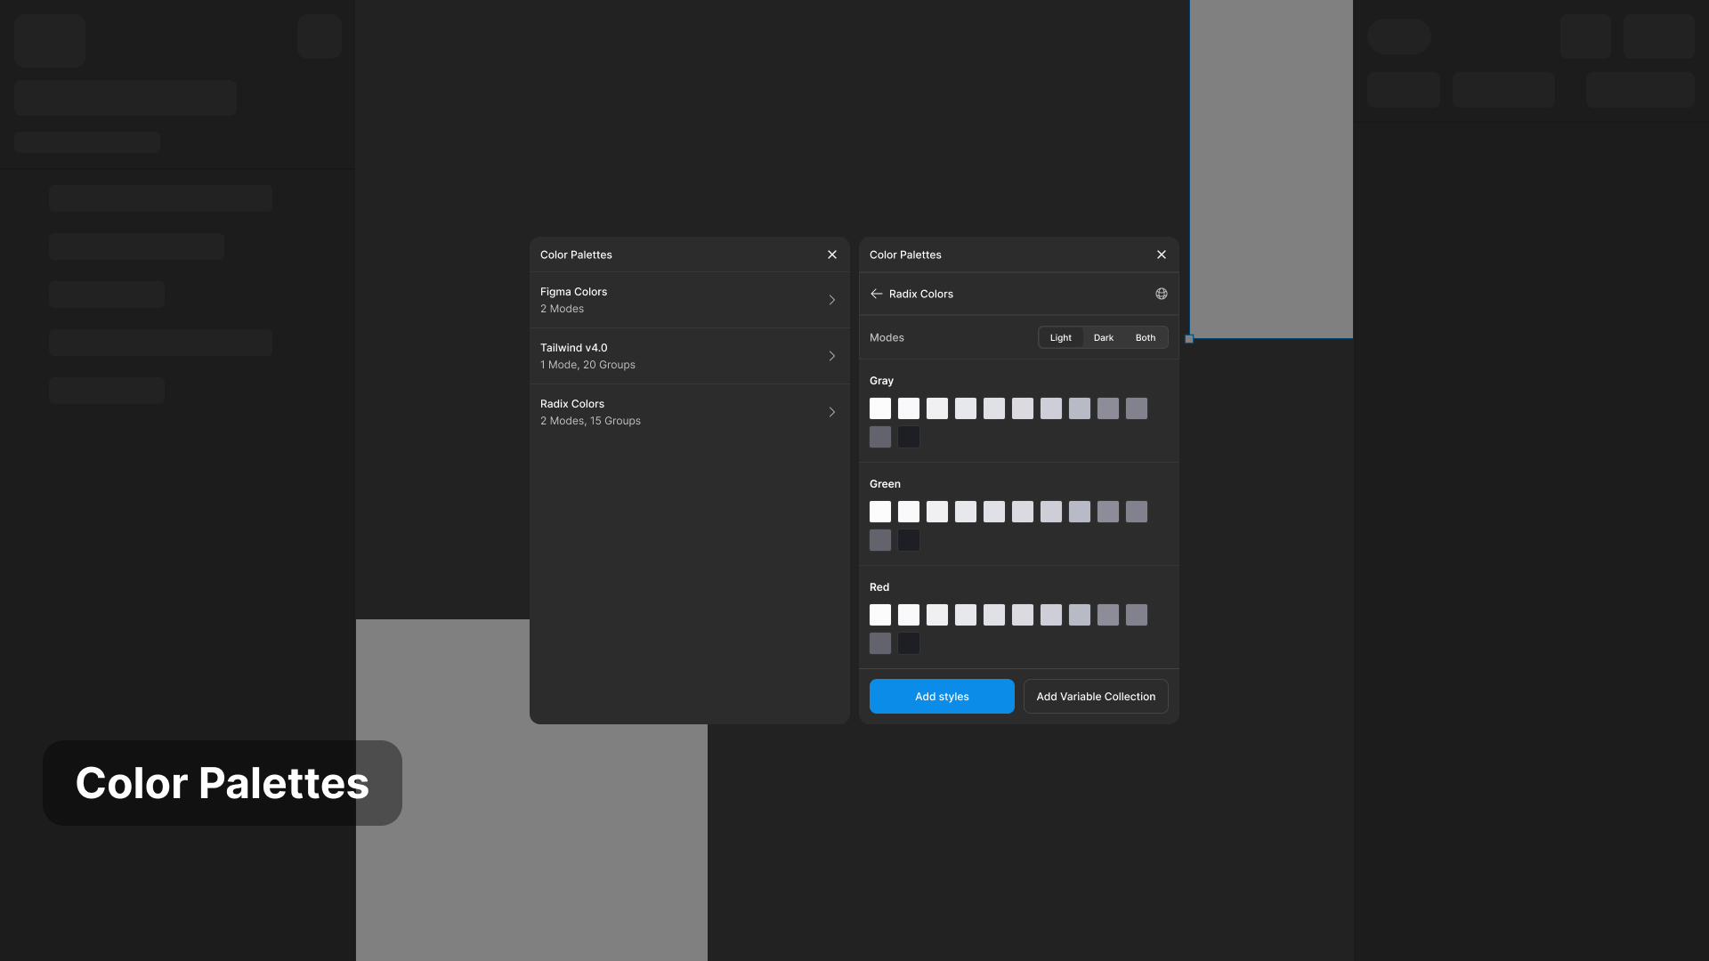The image size is (1709, 961).
Task: Close the left Color Palettes panel
Action: point(832,254)
